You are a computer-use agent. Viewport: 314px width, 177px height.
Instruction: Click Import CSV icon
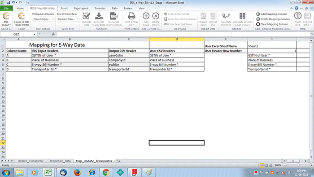pyautogui.click(x=213, y=19)
